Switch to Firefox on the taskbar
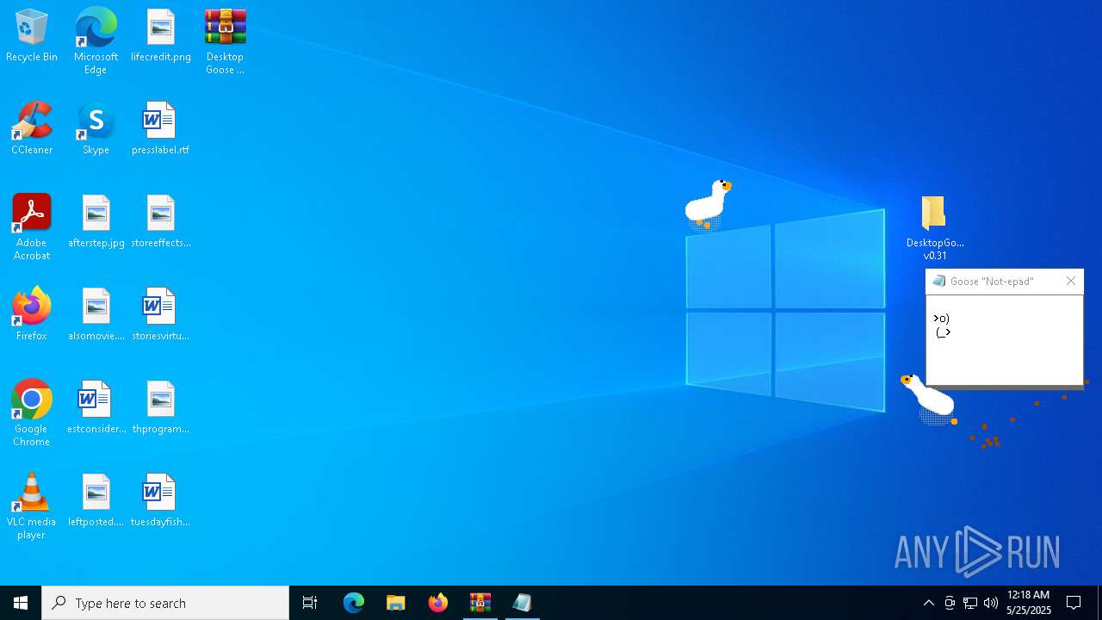The image size is (1102, 620). click(x=438, y=603)
